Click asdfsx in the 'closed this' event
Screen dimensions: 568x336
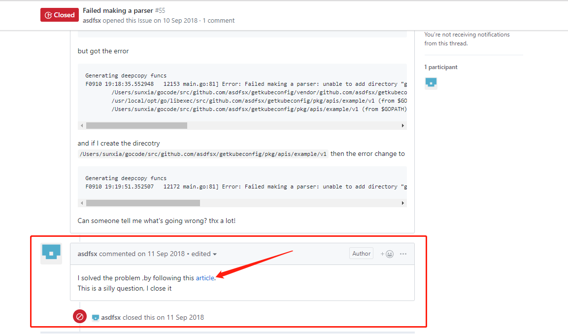pos(111,317)
